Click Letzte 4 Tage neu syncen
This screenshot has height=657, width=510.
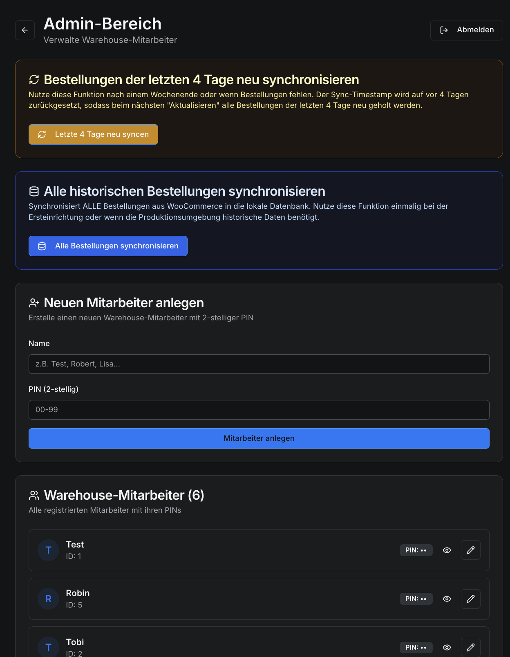[93, 134]
